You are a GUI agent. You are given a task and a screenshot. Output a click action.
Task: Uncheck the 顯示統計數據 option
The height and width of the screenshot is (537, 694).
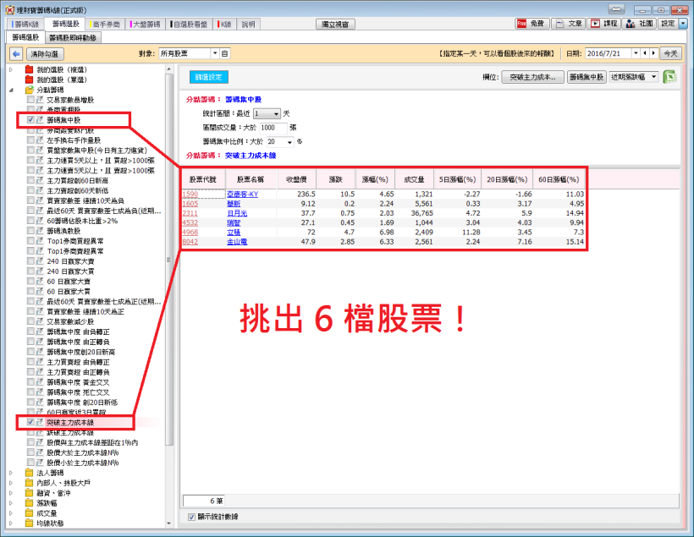pos(190,515)
